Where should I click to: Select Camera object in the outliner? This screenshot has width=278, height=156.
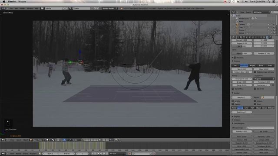coord(242,24)
